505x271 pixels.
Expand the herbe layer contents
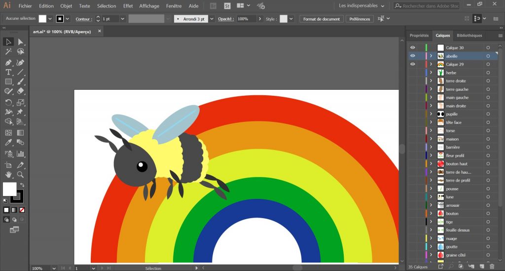tap(431, 73)
